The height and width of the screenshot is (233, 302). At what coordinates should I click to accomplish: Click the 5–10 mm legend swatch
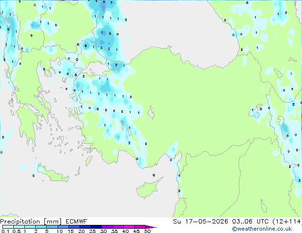[52, 227]
